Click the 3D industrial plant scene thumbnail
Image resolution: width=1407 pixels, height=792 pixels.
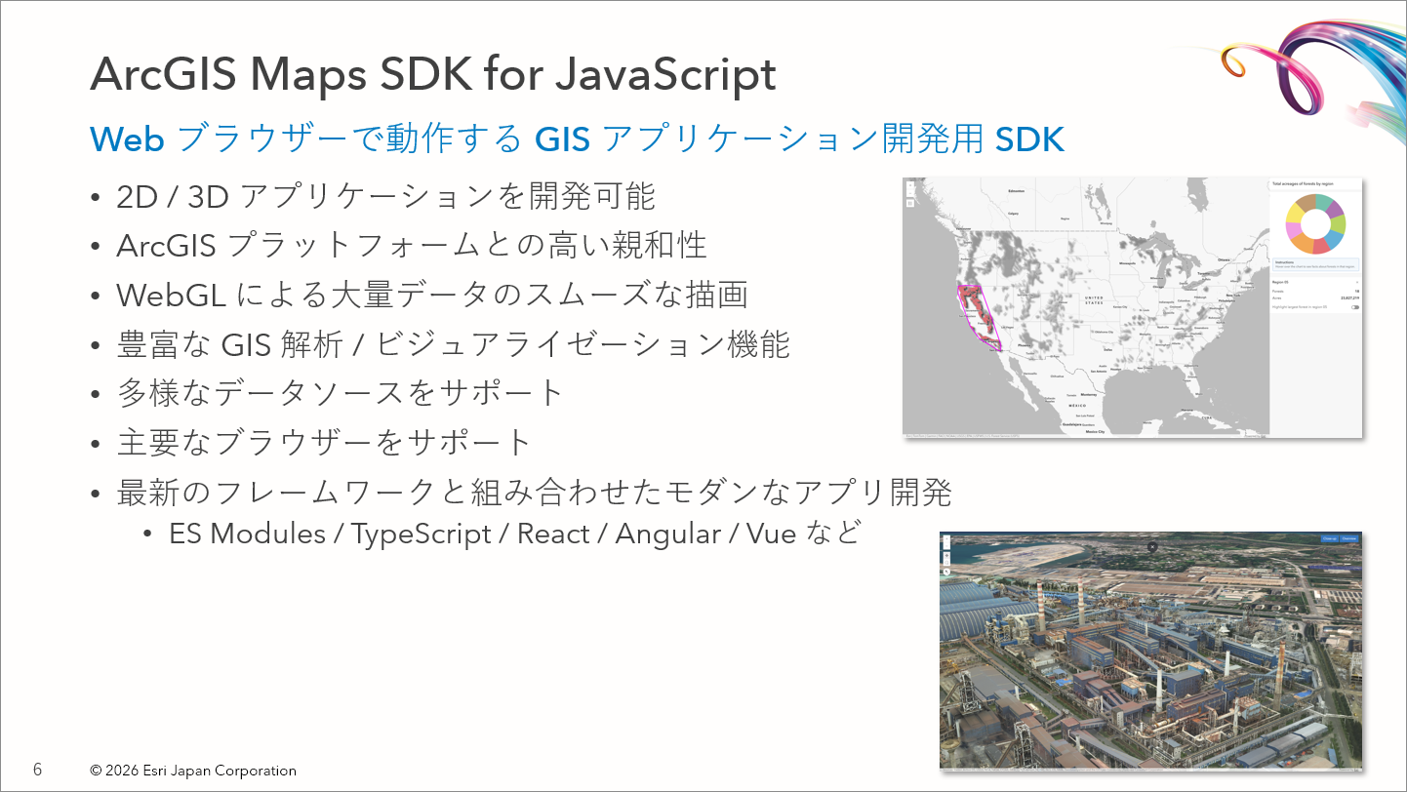[1150, 652]
